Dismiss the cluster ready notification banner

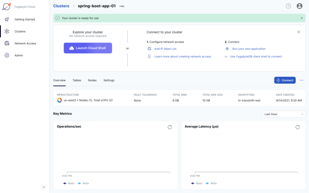click(301, 18)
